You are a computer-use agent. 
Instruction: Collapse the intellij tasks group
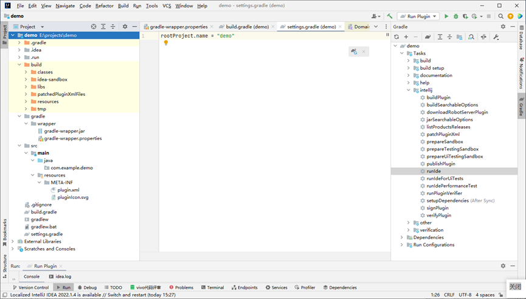click(408, 90)
